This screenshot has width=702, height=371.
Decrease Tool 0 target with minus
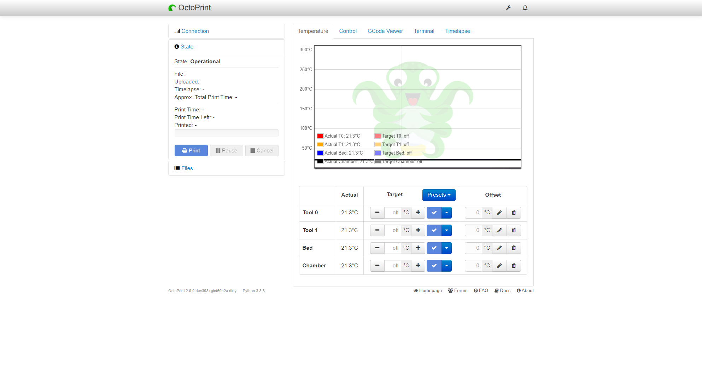(377, 213)
